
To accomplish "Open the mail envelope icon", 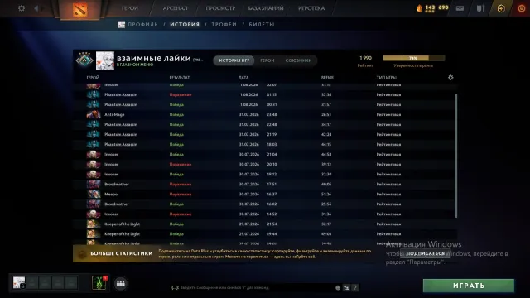I will pos(460,8).
